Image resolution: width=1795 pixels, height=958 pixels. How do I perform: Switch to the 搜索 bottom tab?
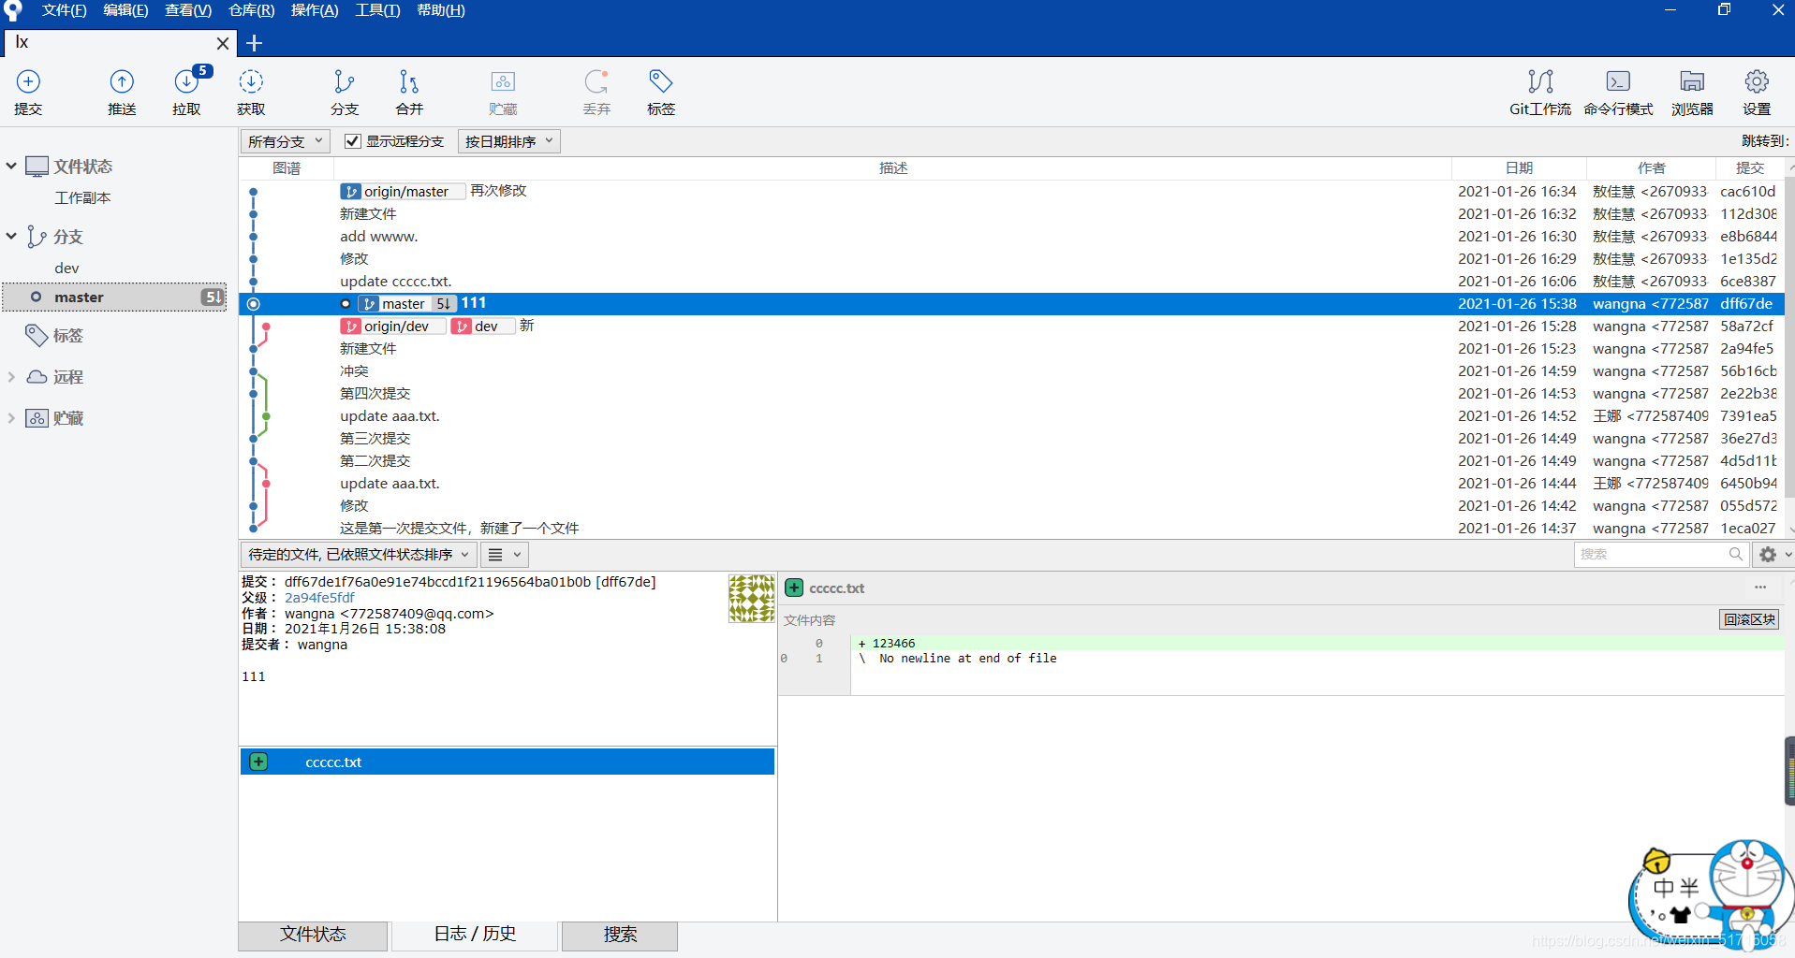point(620,935)
